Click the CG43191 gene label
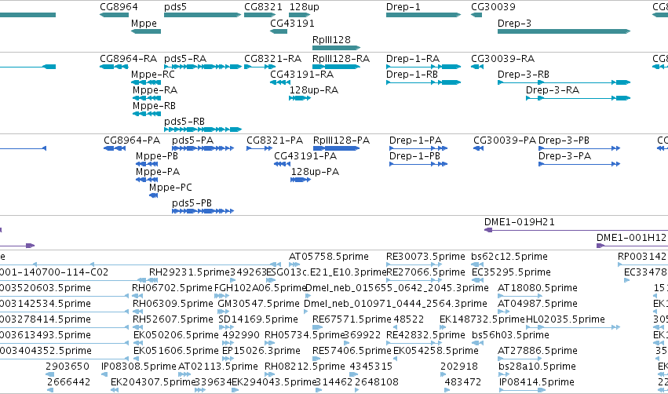Screen dimensions: 668x394 [292, 23]
